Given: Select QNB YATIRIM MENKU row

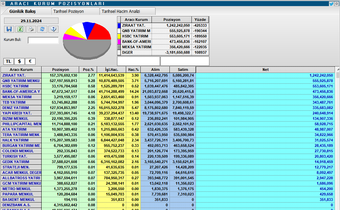Looking at the screenshot, I should (x=168, y=81).
